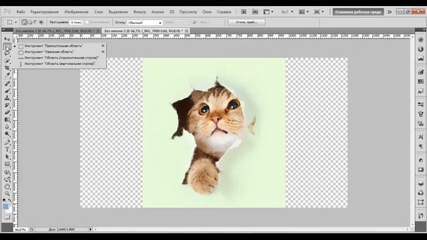Image resolution: width=427 pixels, height=240 pixels.
Task: Select the Pen tool
Action: click(7, 142)
